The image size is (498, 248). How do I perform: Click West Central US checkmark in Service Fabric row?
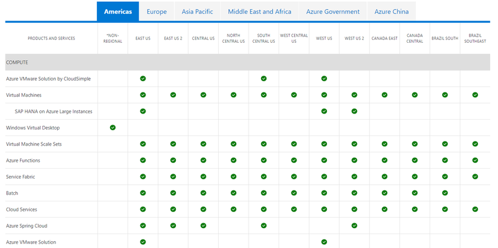coord(294,177)
